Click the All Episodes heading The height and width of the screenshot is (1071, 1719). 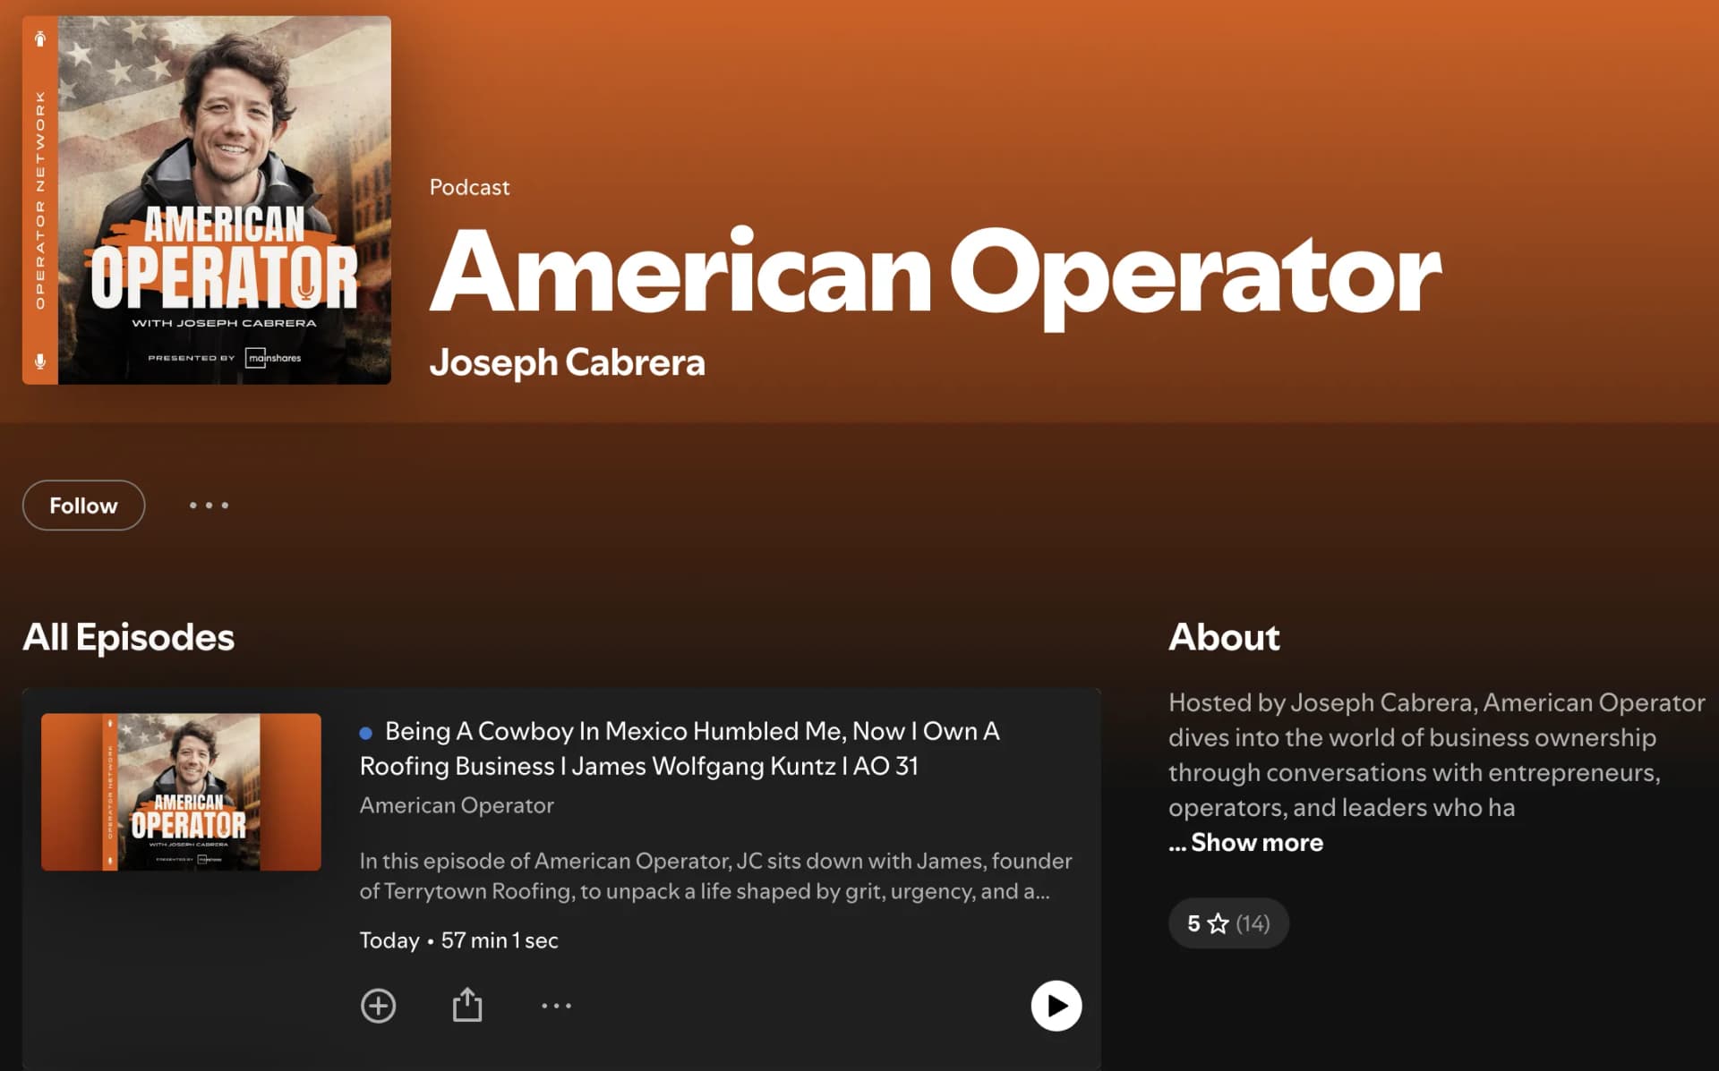click(128, 637)
